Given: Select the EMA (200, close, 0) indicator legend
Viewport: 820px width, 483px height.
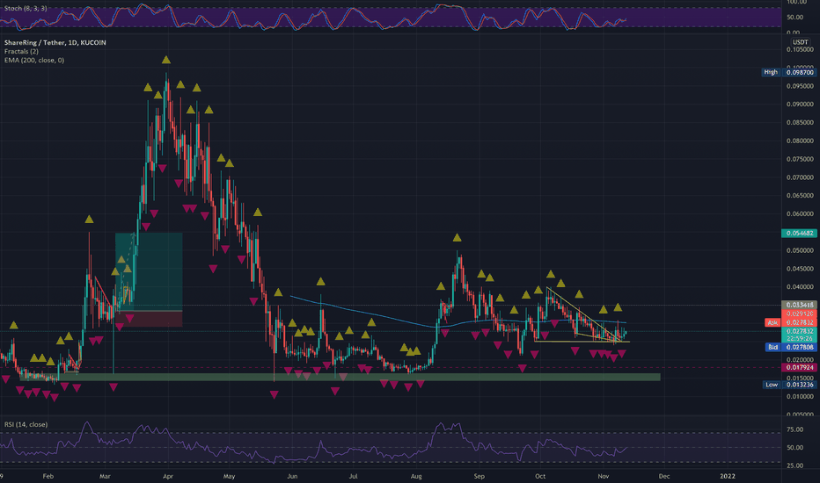Looking at the screenshot, I should click(x=34, y=60).
